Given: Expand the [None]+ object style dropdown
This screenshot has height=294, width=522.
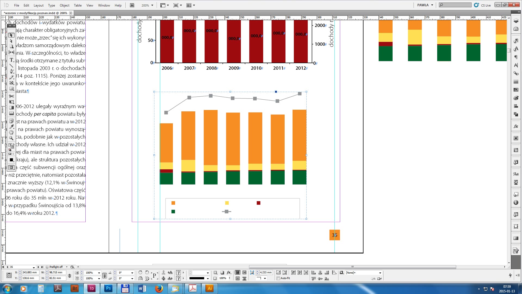Looking at the screenshot, I should click(380, 273).
